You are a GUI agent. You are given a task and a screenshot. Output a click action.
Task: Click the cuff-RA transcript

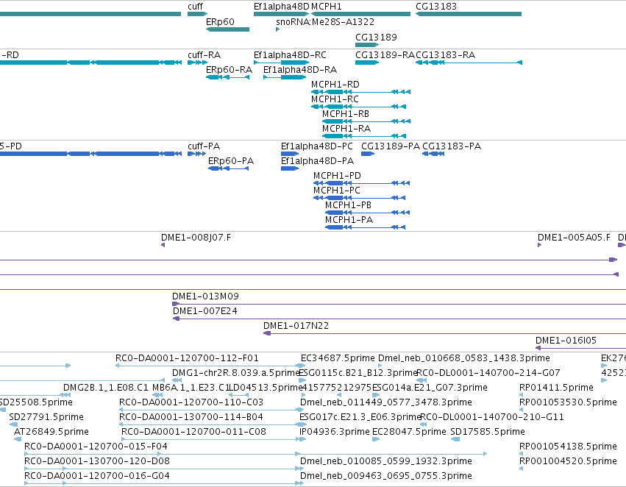click(x=197, y=63)
